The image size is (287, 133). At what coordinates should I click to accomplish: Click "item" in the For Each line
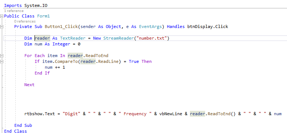52,56
